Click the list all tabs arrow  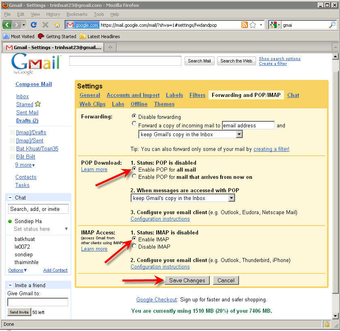[336, 47]
